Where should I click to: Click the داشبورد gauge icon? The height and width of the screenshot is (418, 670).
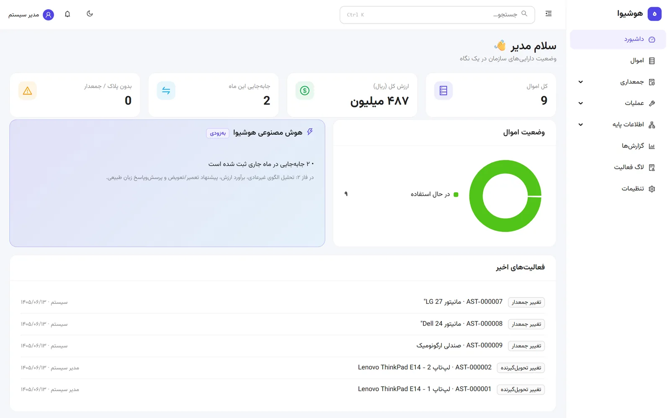[x=652, y=40]
